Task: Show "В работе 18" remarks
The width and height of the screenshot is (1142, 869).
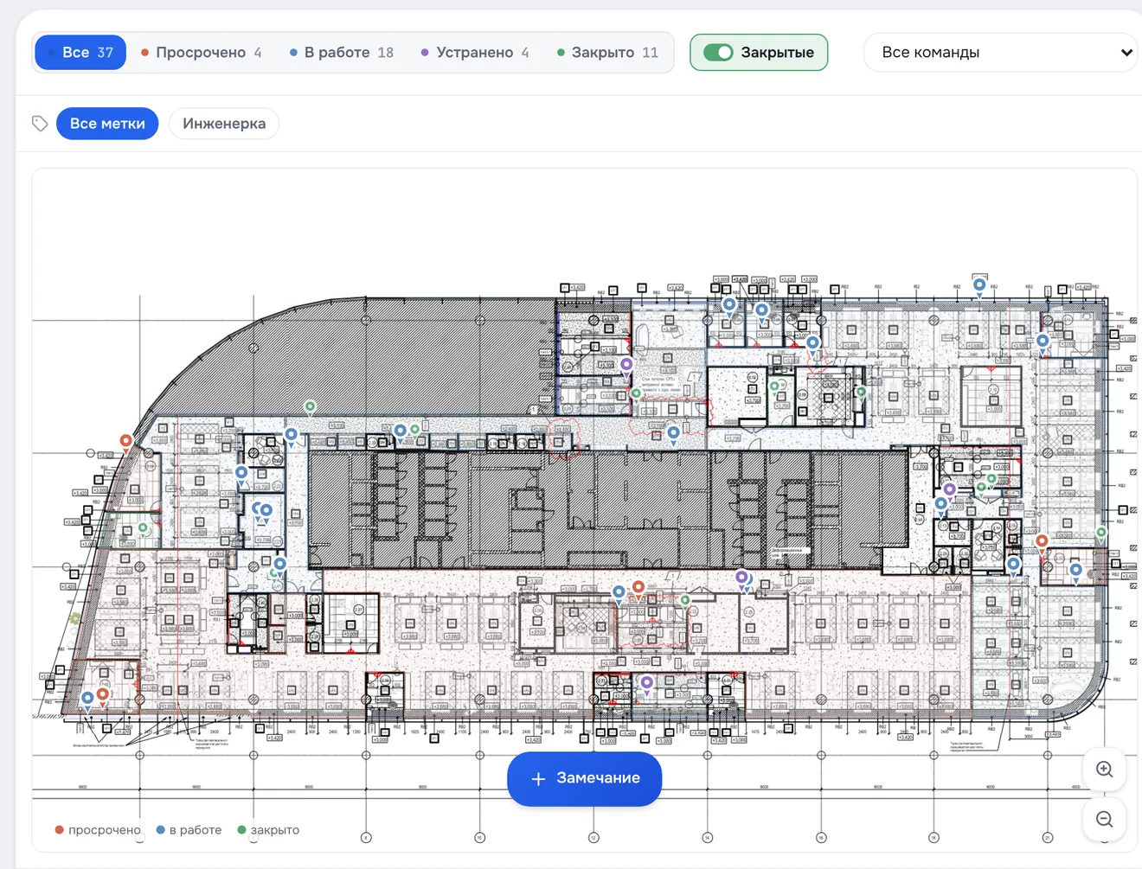Action: [342, 52]
